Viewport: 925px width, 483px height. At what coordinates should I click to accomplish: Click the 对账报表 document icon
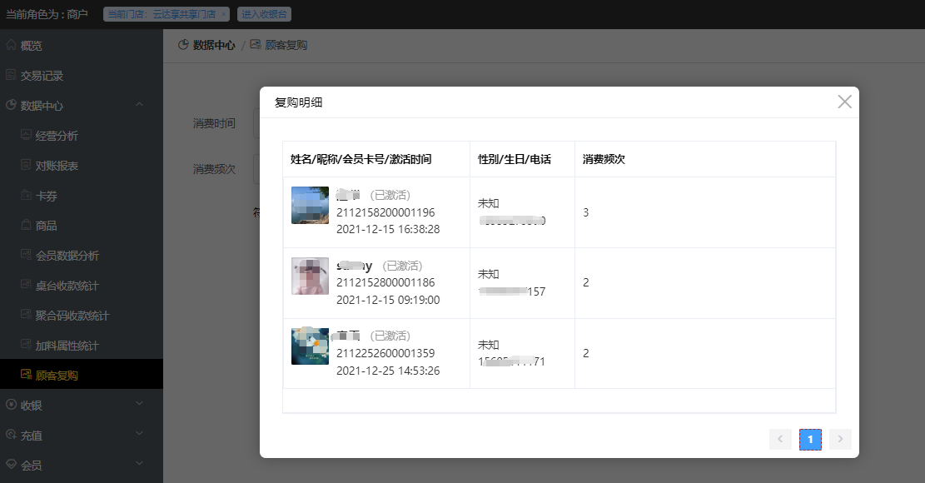[26, 165]
